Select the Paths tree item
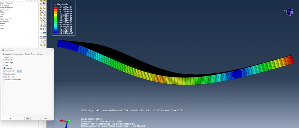This screenshot has width=299, height=128. coord(2,17)
